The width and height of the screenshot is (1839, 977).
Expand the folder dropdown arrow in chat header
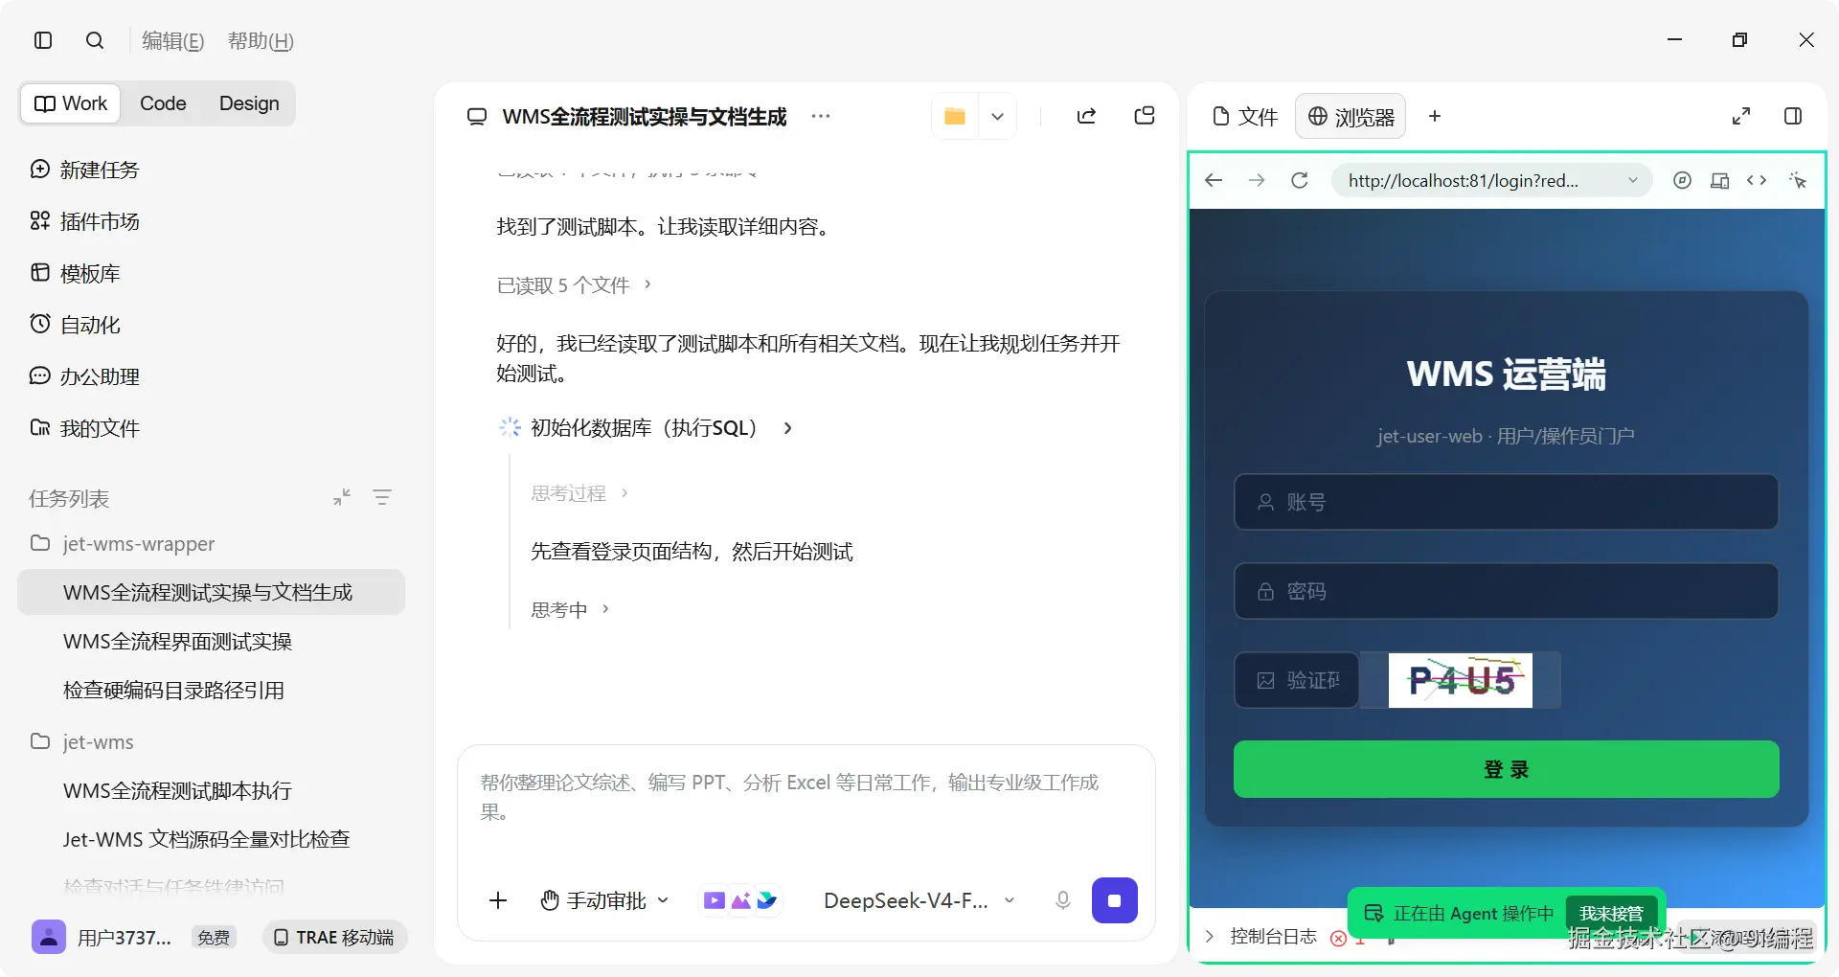[x=997, y=116]
